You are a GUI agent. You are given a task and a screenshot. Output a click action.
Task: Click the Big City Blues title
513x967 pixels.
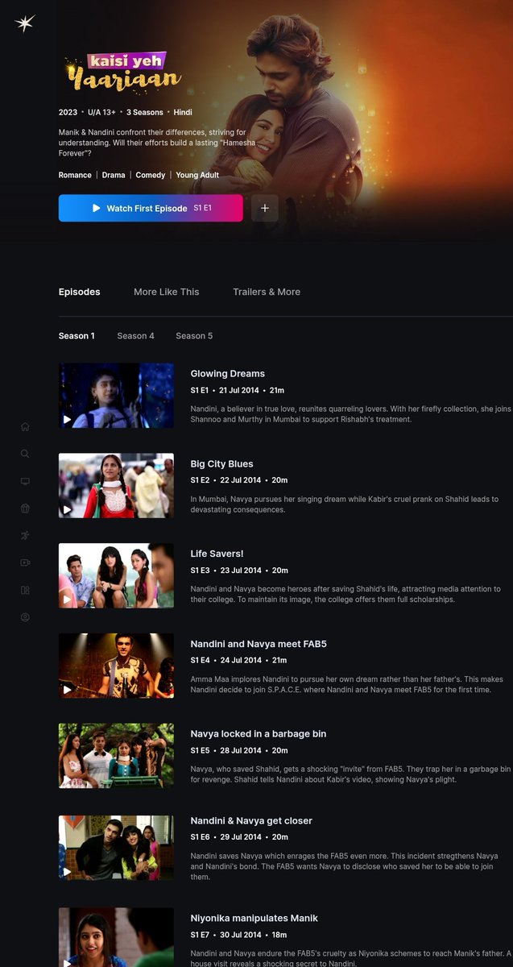[x=222, y=464]
